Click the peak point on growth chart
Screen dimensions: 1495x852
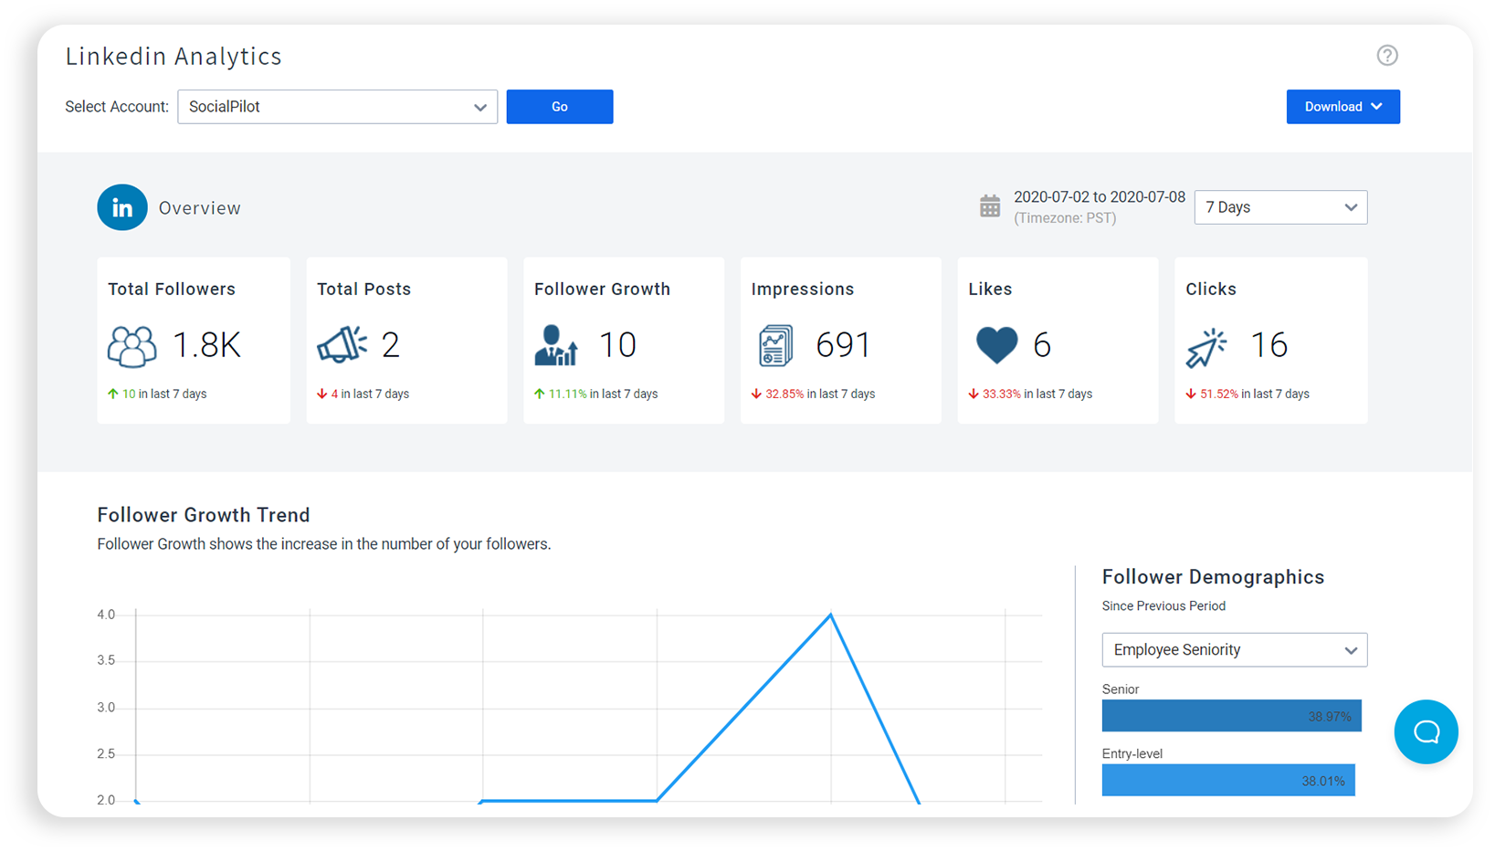[x=831, y=615]
